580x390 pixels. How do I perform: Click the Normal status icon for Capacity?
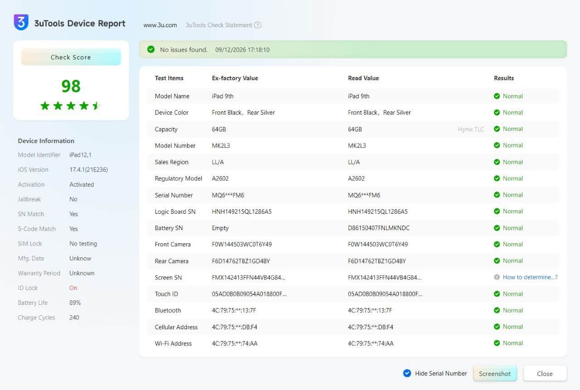(x=497, y=129)
